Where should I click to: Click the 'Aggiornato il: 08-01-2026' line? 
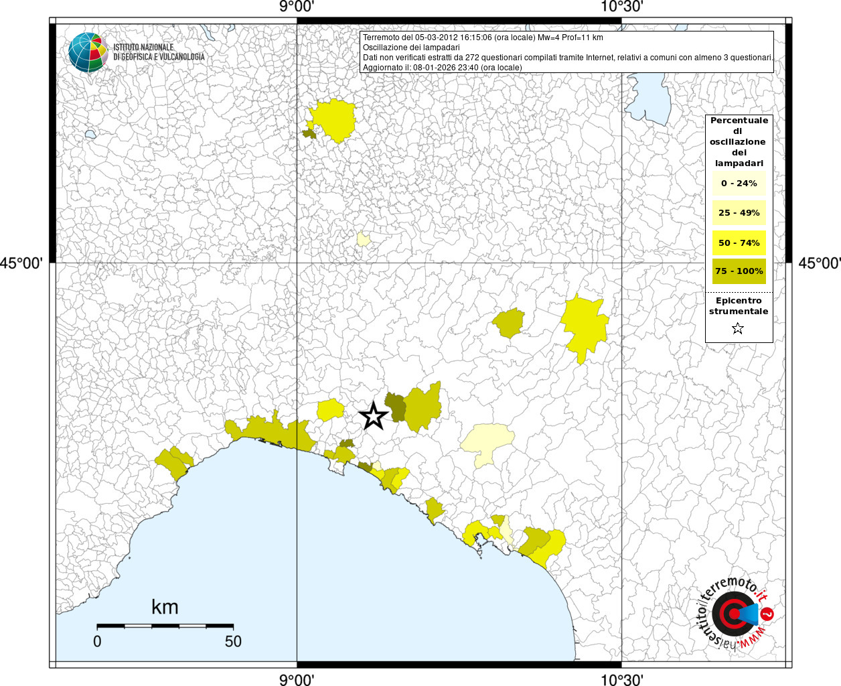(x=442, y=68)
